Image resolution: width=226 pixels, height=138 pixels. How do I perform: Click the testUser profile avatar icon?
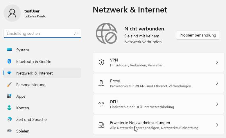click(x=12, y=13)
